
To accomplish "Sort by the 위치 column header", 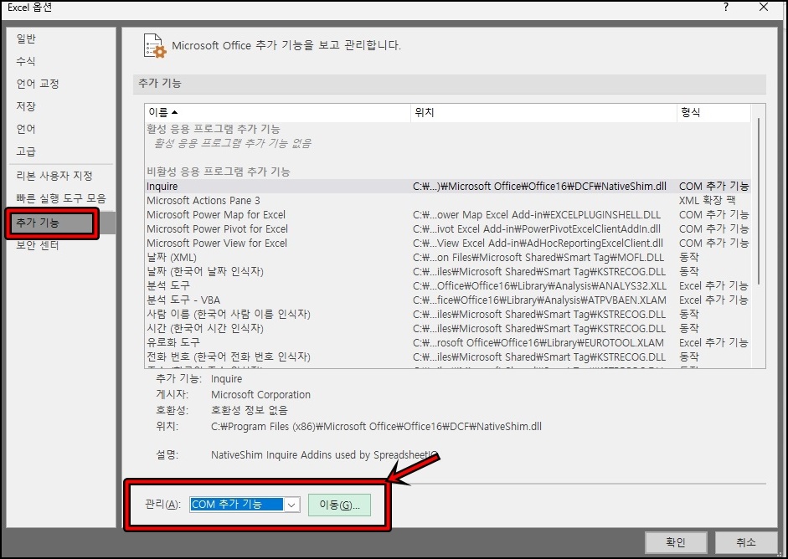I will coord(543,112).
